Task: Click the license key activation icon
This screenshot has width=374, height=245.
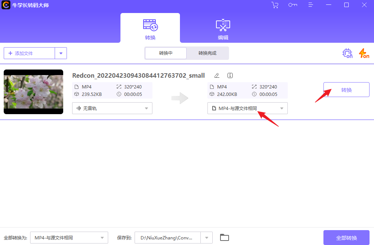Action: coord(293,5)
